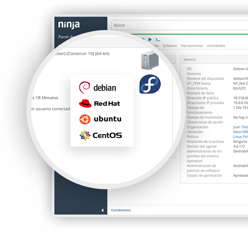Open the terminal prompt icon
Image resolution: width=248 pixels, height=232 pixels.
pos(158,40)
